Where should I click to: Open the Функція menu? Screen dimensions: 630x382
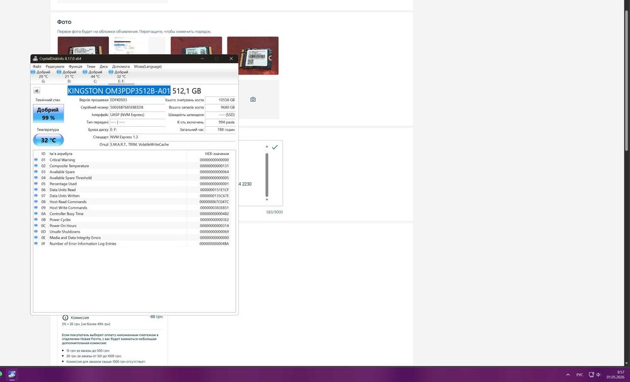tap(76, 66)
